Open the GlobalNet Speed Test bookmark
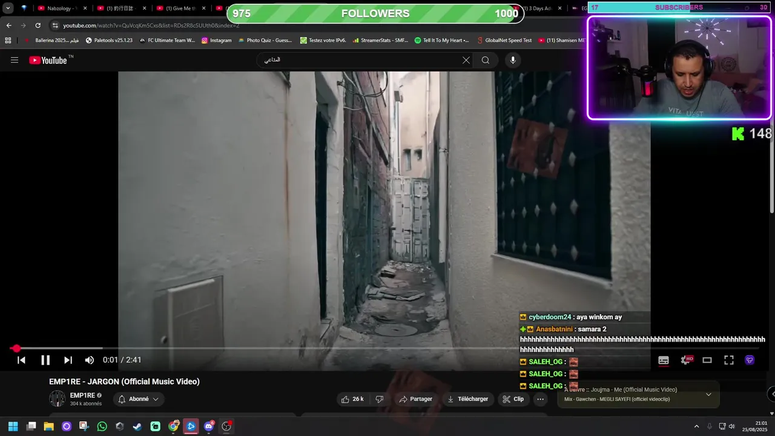Screen dimensions: 775x436 [x=504, y=40]
